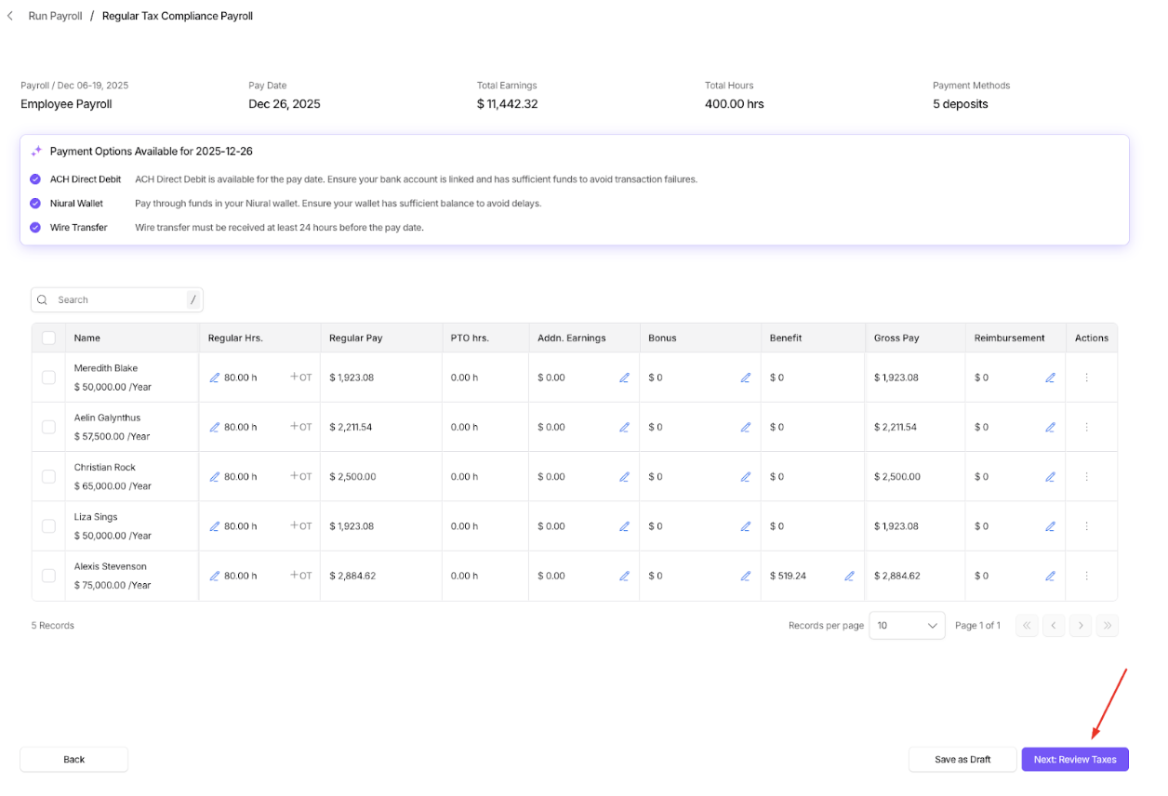Screen dimensions: 1168x796
Task: Navigate to Run Payroll breadcrumb
Action: [x=55, y=16]
